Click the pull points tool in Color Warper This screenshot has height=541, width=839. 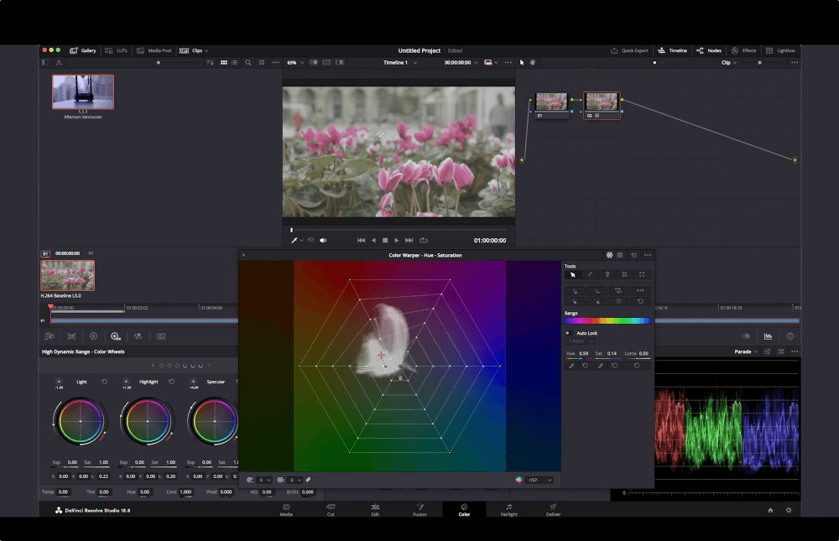point(624,274)
